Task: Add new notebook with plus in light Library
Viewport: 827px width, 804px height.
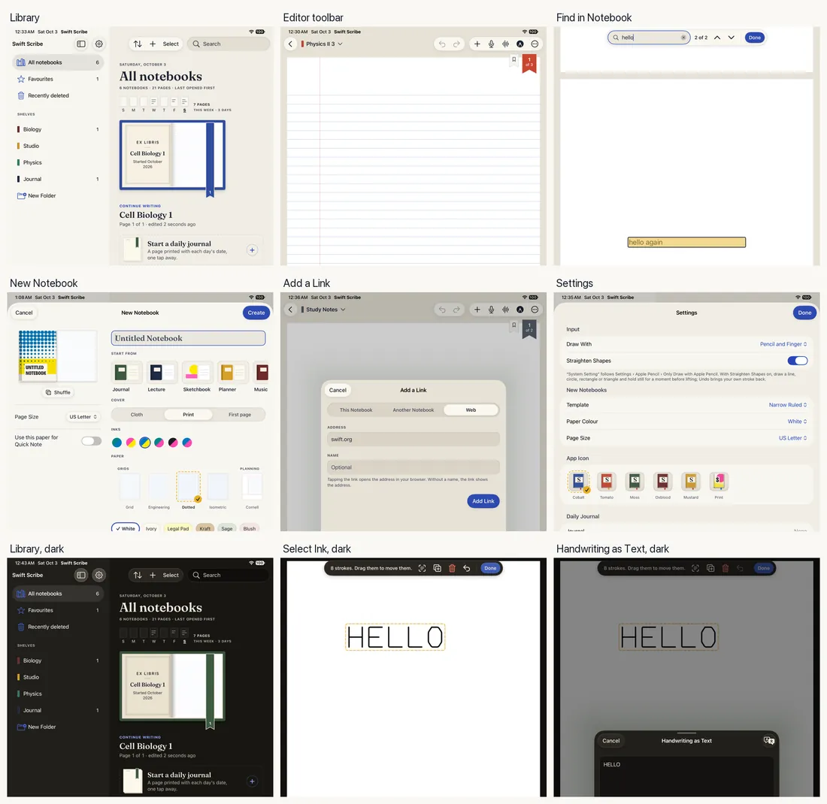Action: [x=153, y=44]
